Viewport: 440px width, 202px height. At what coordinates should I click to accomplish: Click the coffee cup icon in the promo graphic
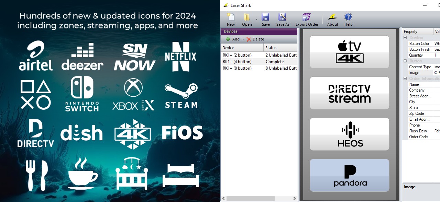(82, 174)
